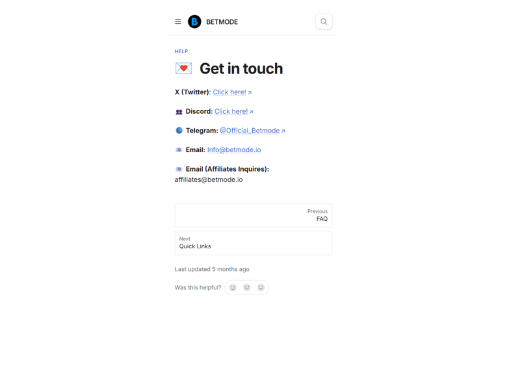Open the hamburger navigation menu
The width and height of the screenshot is (507, 390).
(x=178, y=21)
